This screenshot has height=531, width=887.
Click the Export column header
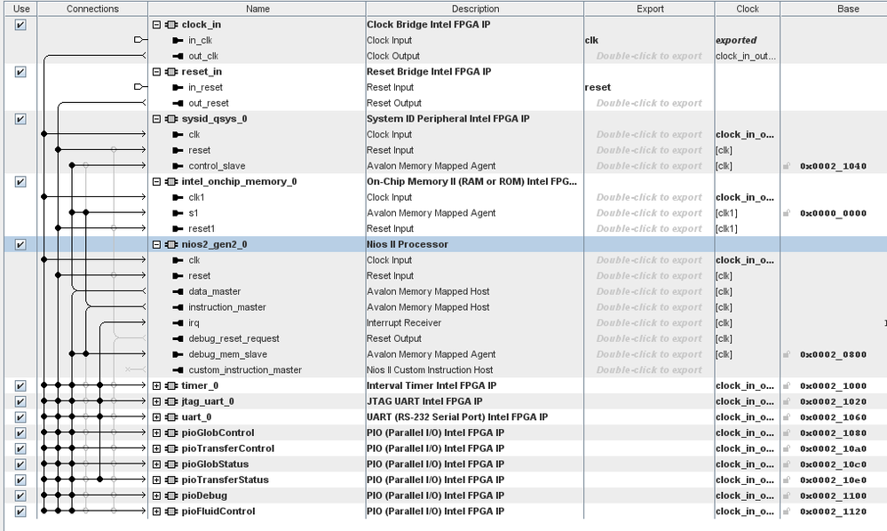click(x=650, y=9)
